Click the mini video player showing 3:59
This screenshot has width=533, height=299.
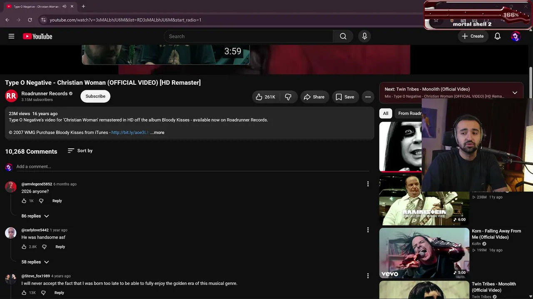(166, 54)
